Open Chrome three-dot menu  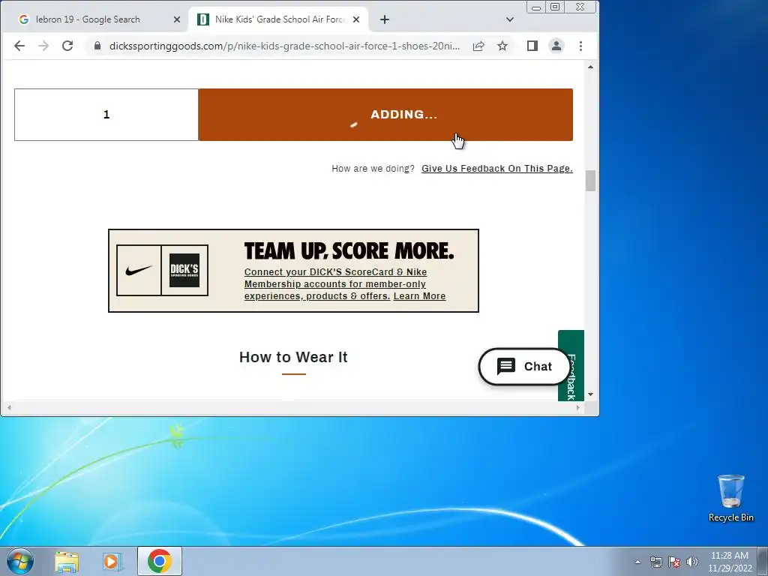(x=581, y=46)
